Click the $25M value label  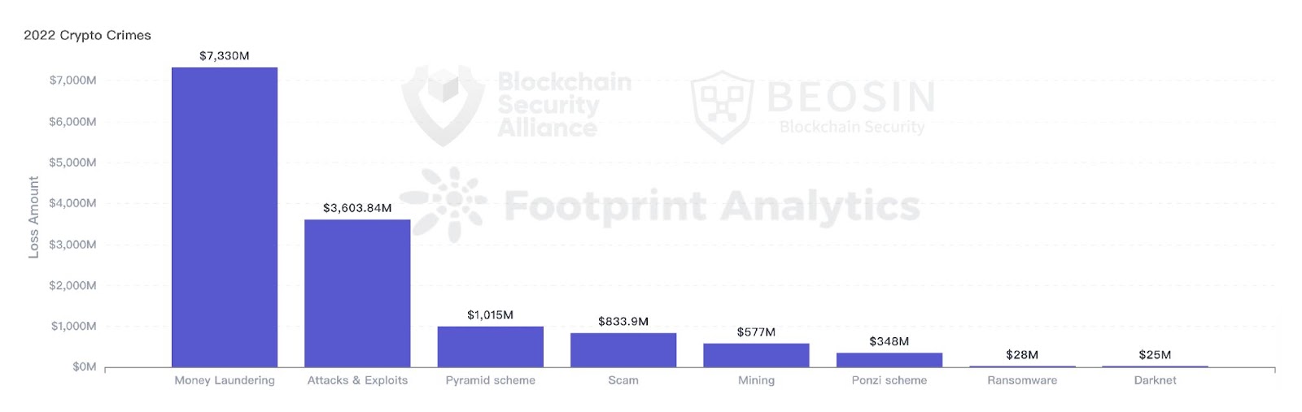point(1155,354)
